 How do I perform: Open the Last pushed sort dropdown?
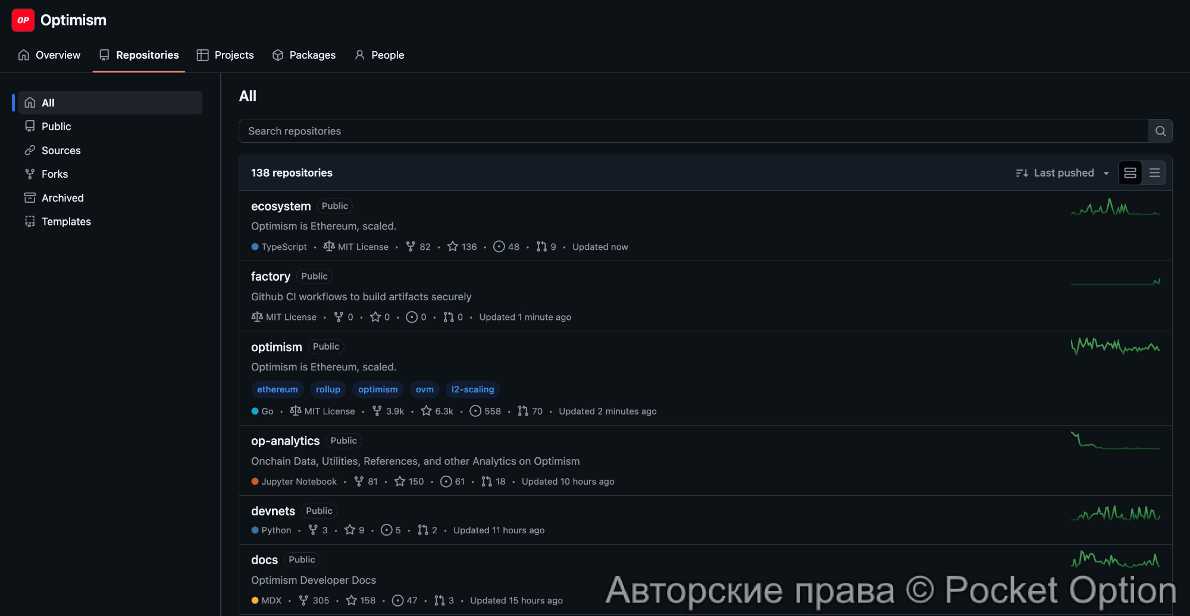(x=1063, y=172)
